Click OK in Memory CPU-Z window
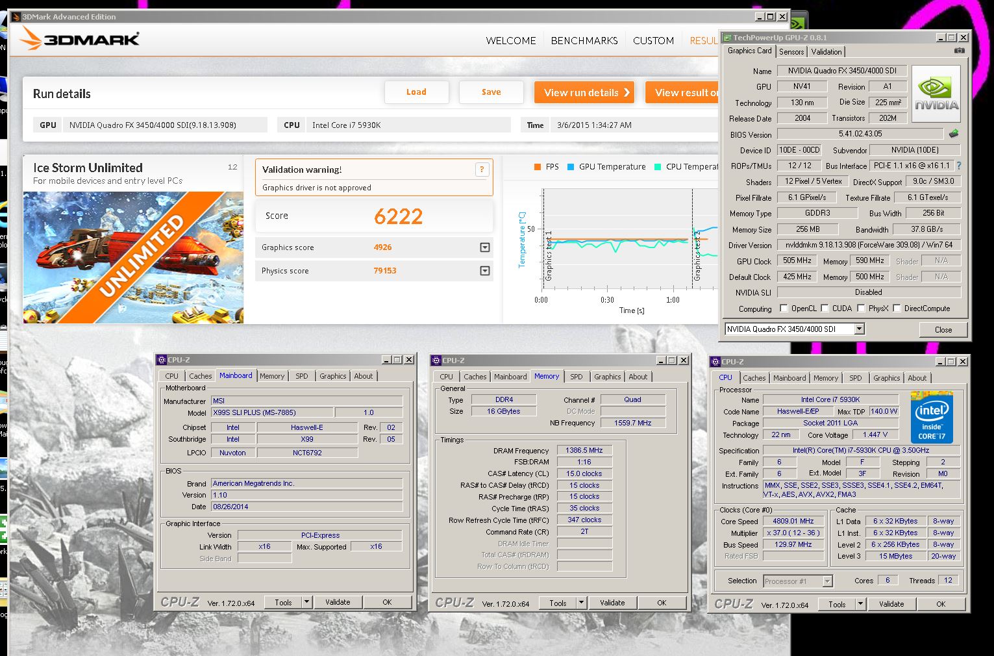 pos(662,603)
